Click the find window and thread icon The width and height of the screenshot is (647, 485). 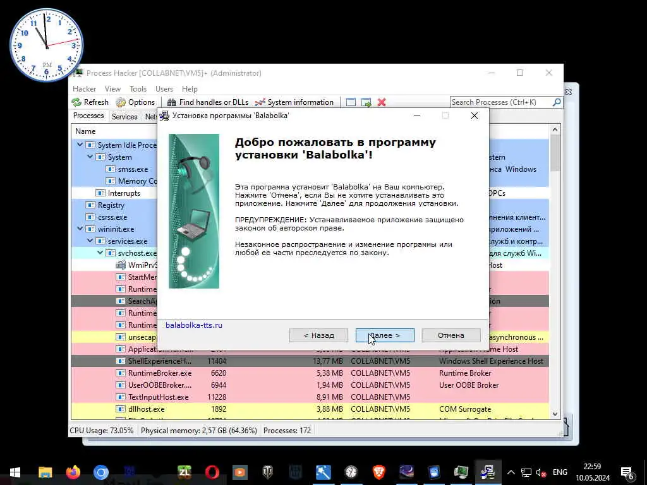[366, 102]
